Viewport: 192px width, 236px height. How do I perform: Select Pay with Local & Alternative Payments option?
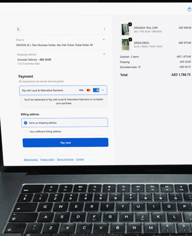coord(63,90)
